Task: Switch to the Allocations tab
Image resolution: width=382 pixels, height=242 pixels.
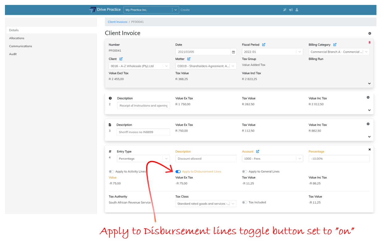Action: tap(17, 38)
